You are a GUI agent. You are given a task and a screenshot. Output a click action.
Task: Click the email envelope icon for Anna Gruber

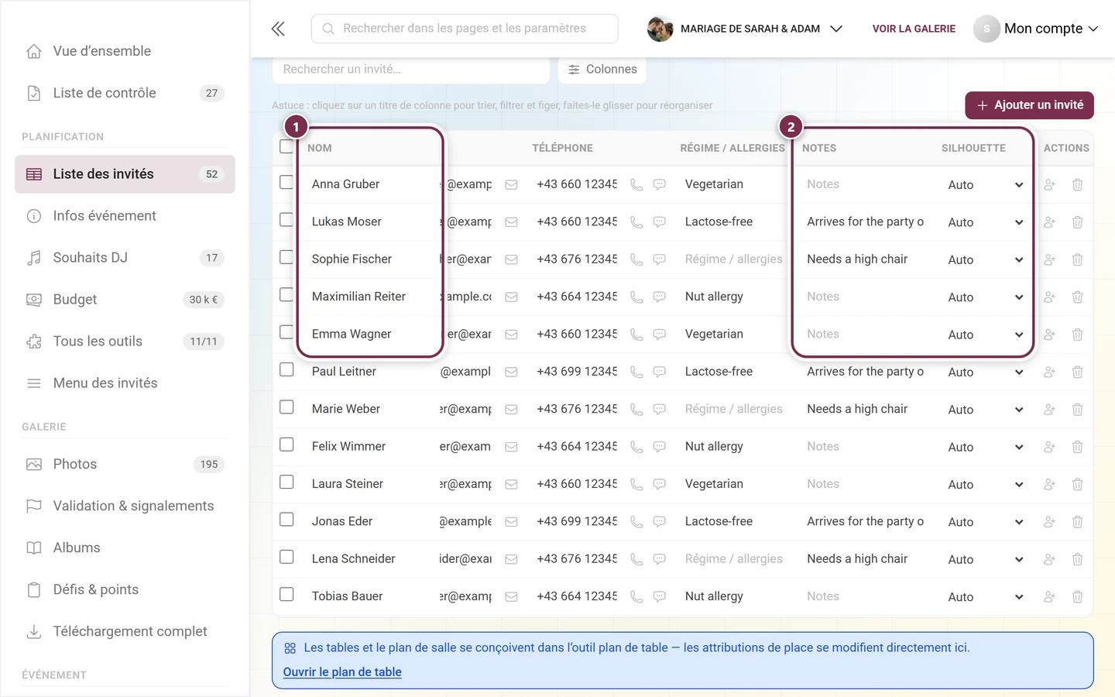pos(511,184)
